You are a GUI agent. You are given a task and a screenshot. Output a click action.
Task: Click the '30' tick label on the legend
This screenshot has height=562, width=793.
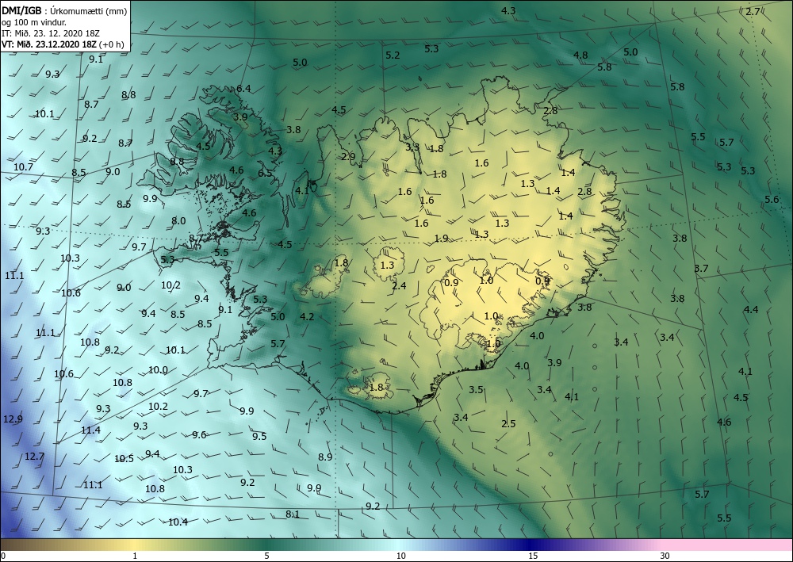click(x=665, y=556)
